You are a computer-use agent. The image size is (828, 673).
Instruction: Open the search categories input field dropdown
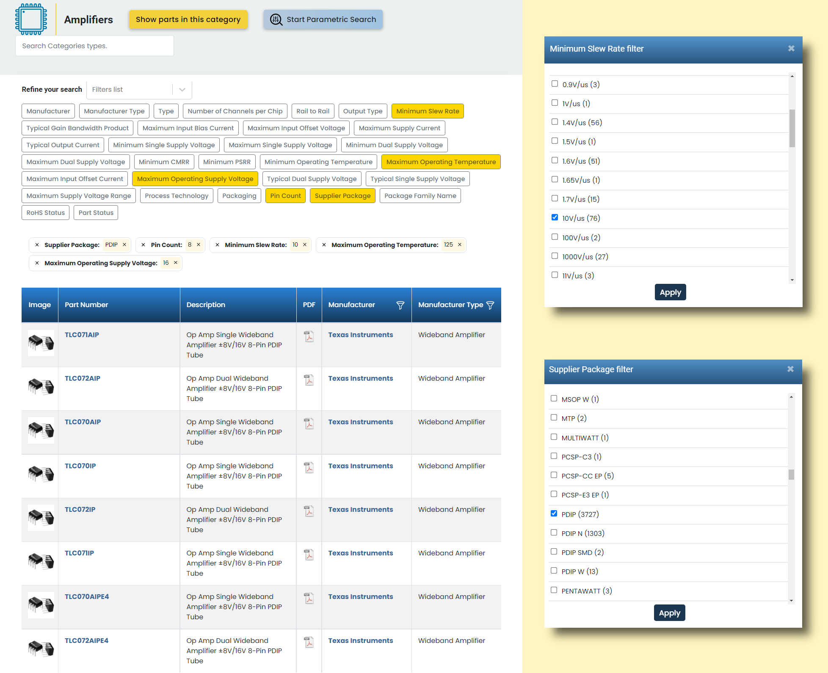click(96, 46)
